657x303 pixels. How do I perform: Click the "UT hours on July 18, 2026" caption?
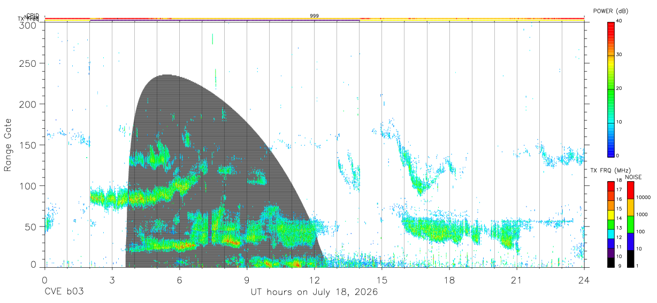click(x=314, y=292)
